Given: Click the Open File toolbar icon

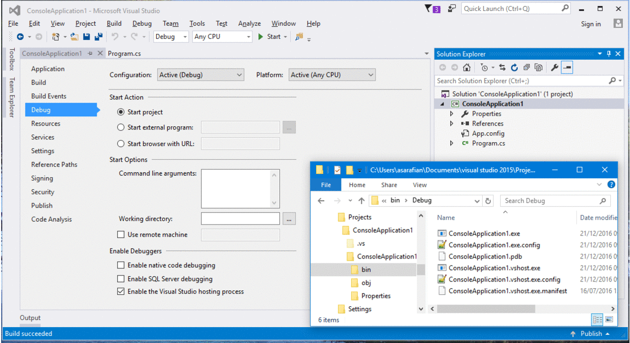Looking at the screenshot, I should [74, 37].
